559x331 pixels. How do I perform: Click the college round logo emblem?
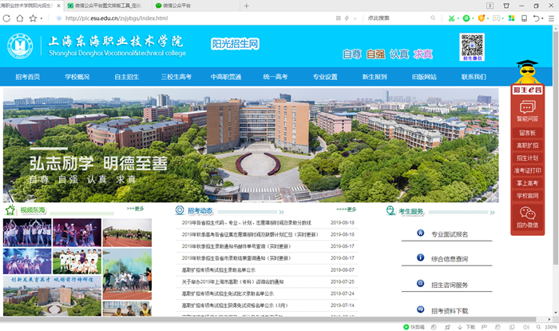[x=20, y=46]
